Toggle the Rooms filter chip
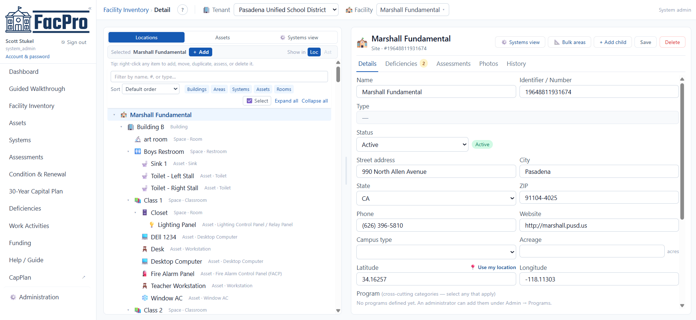Screen dimensions: 696x320 pyautogui.click(x=284, y=89)
